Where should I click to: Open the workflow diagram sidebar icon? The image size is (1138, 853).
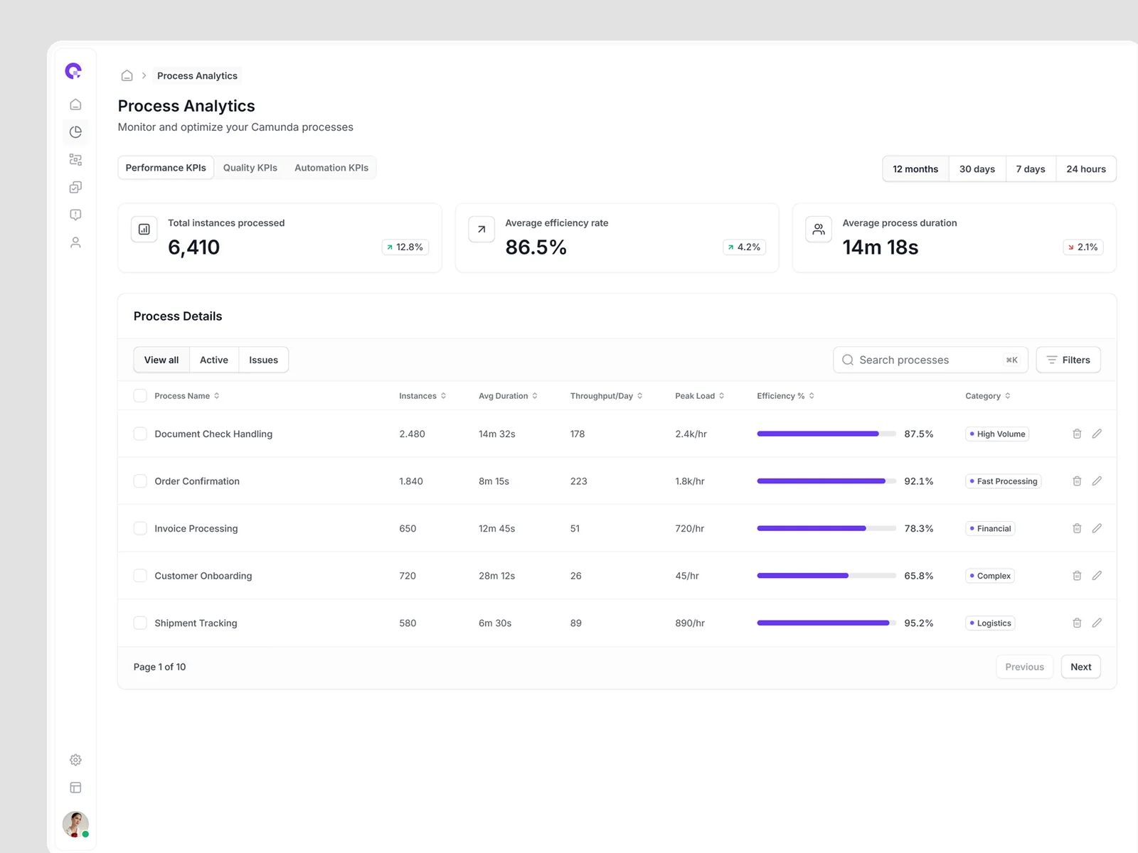click(x=75, y=160)
